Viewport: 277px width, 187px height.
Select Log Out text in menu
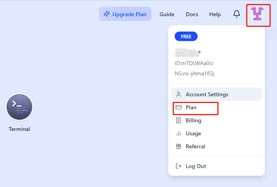pos(196,166)
